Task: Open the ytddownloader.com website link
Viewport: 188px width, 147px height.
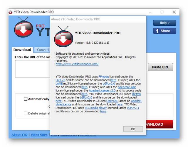Action: [x=77, y=64]
